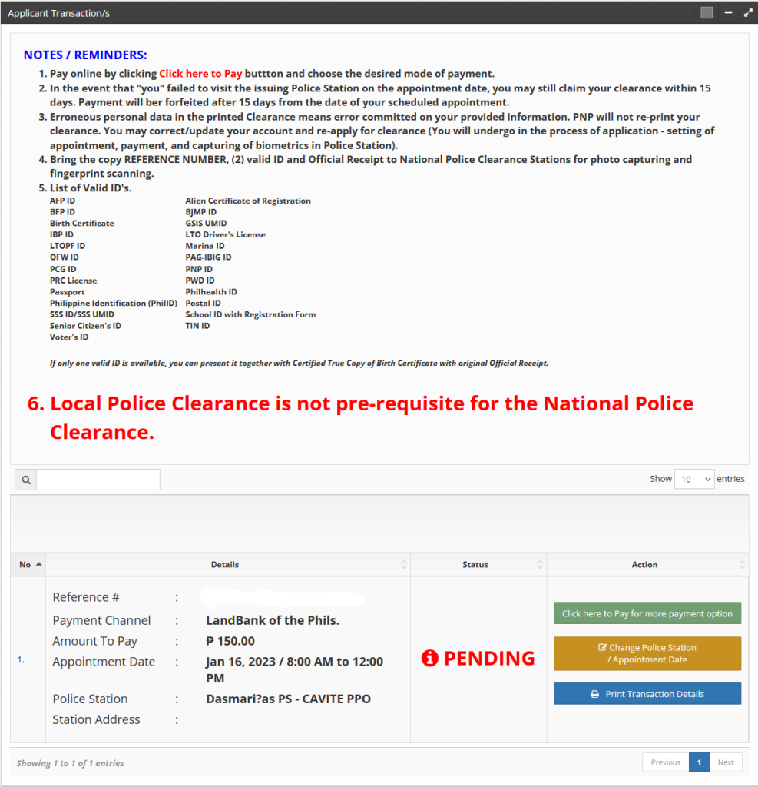Open Change Police Station / Appointment Date
Image resolution: width=758 pixels, height=787 pixels.
(x=647, y=653)
